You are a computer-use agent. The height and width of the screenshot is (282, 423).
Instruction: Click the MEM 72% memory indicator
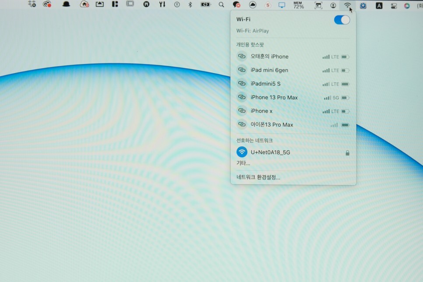click(299, 5)
